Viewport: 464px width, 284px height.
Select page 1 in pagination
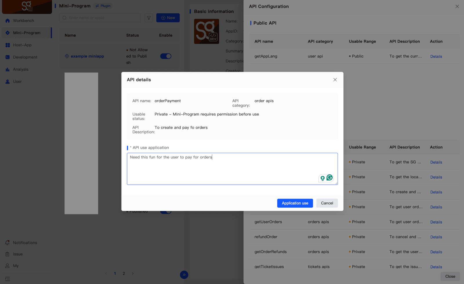coord(115,273)
